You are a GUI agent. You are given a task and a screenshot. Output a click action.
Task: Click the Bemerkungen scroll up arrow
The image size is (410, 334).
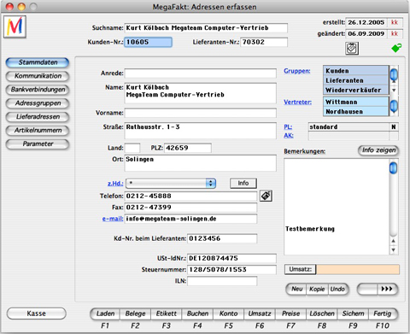point(393,241)
